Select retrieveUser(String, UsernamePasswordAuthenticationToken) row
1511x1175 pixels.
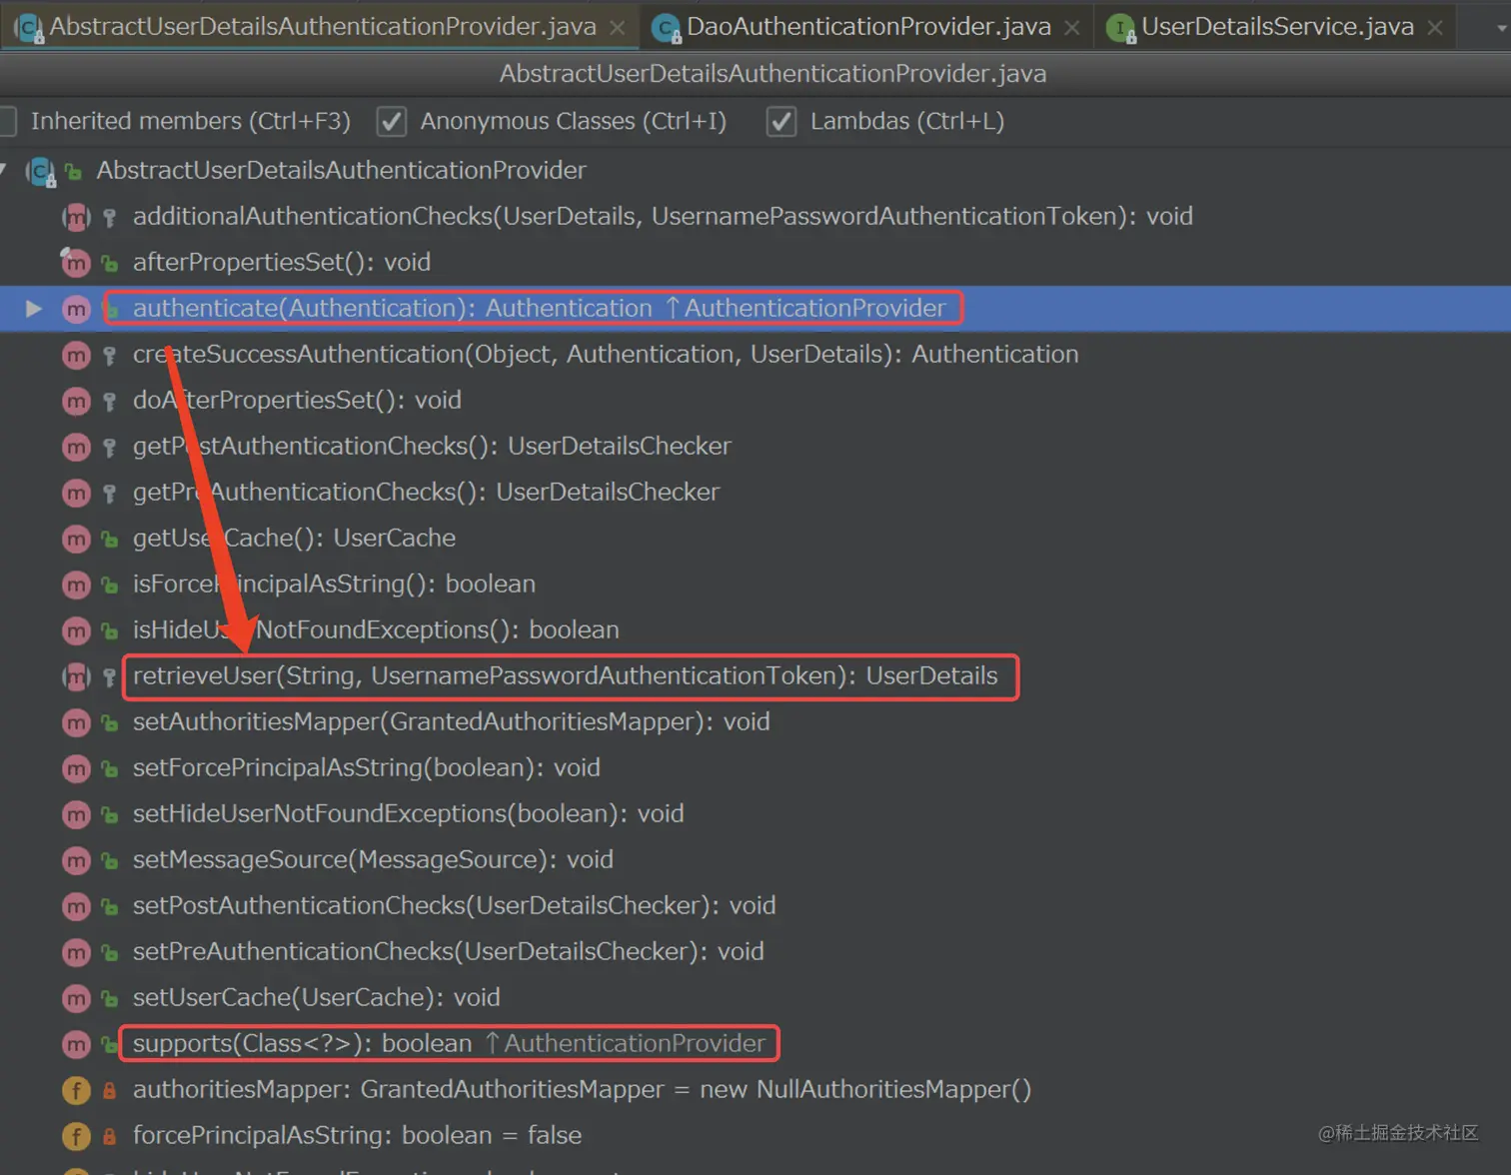755,676
